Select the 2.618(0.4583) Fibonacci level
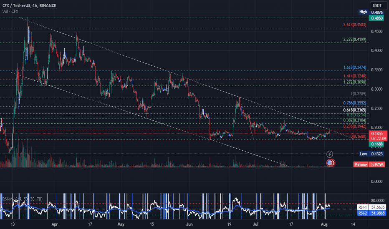The image size is (389, 229). coord(355,25)
